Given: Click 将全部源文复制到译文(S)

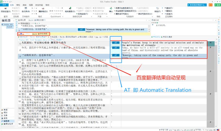Looking at the screenshot, I should 125,11.
